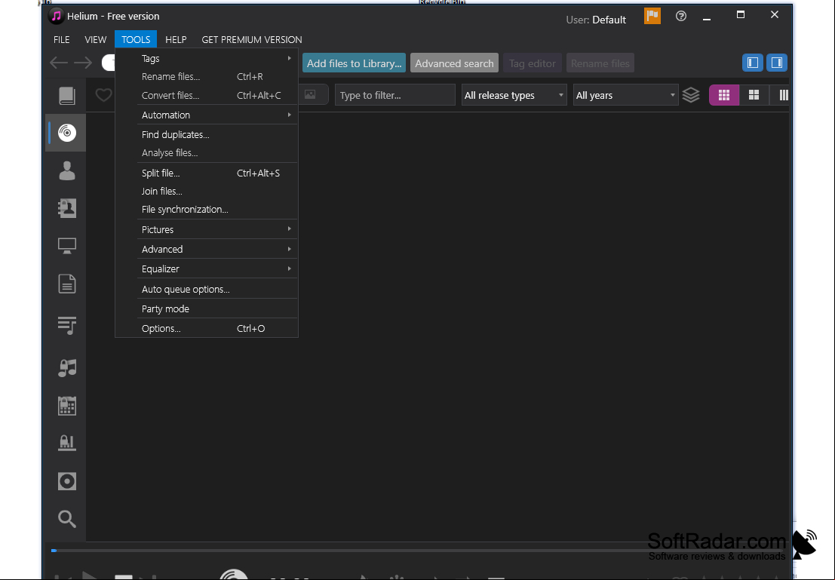The height and width of the screenshot is (580, 835).
Task: Click Add files to Library button
Action: click(x=354, y=63)
